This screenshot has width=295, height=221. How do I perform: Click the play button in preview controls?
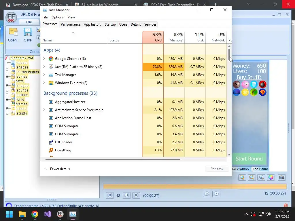[x=207, y=194]
